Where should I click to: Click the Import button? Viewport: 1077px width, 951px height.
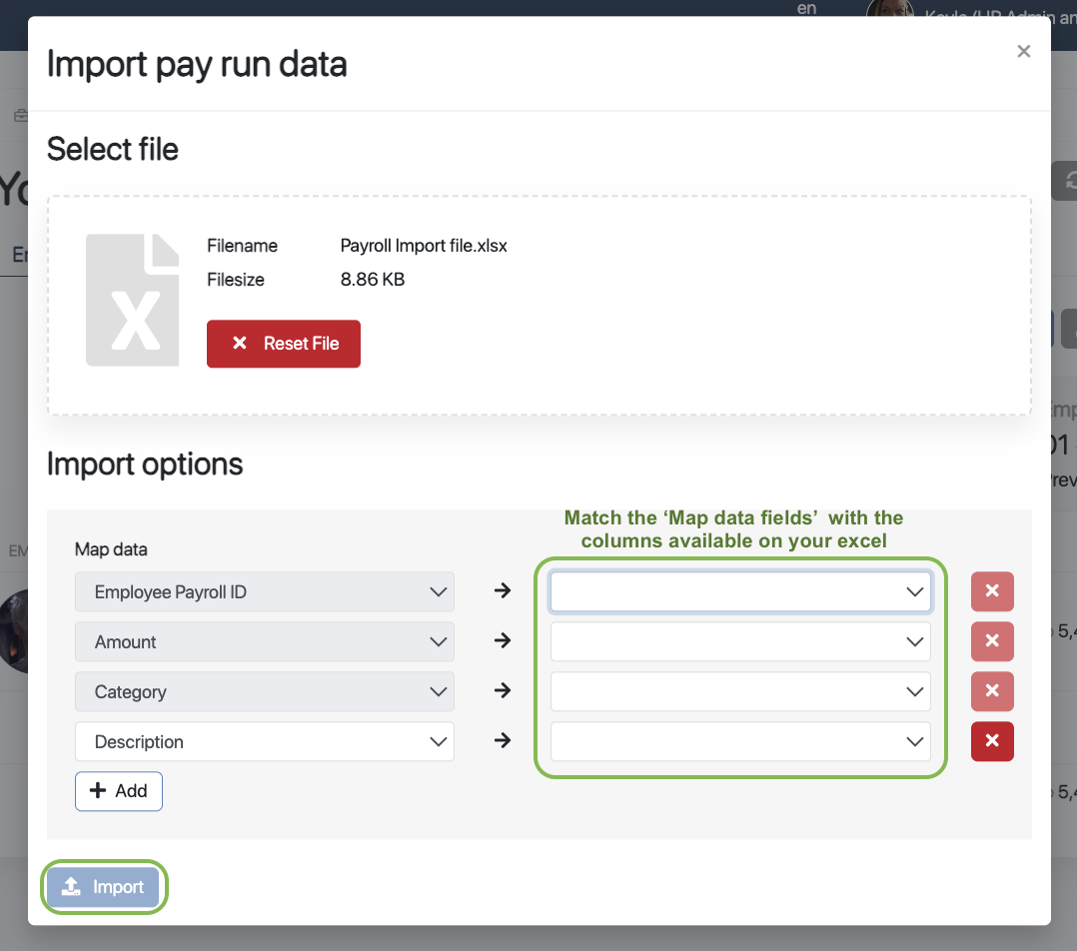(104, 887)
